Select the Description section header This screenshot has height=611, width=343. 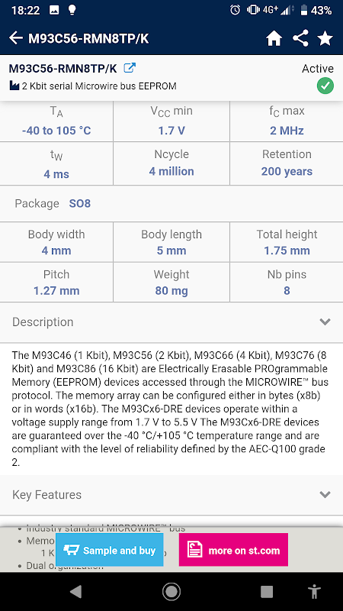[x=171, y=322]
